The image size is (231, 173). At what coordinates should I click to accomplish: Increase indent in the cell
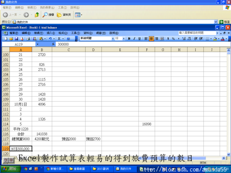pos(201,39)
